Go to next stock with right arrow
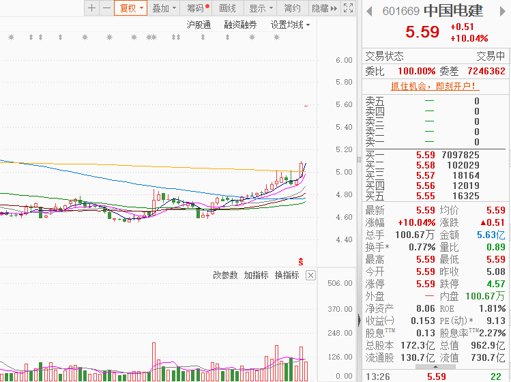Image resolution: width=511 pixels, height=382 pixels. click(502, 12)
